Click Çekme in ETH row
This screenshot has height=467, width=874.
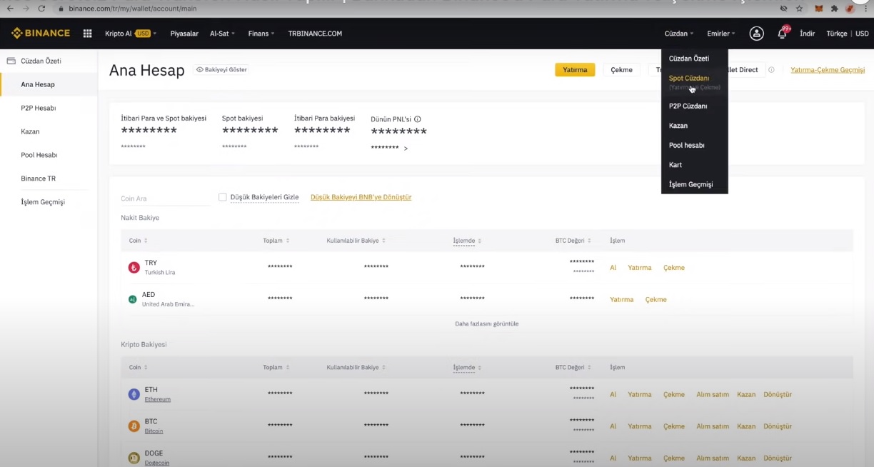point(673,394)
